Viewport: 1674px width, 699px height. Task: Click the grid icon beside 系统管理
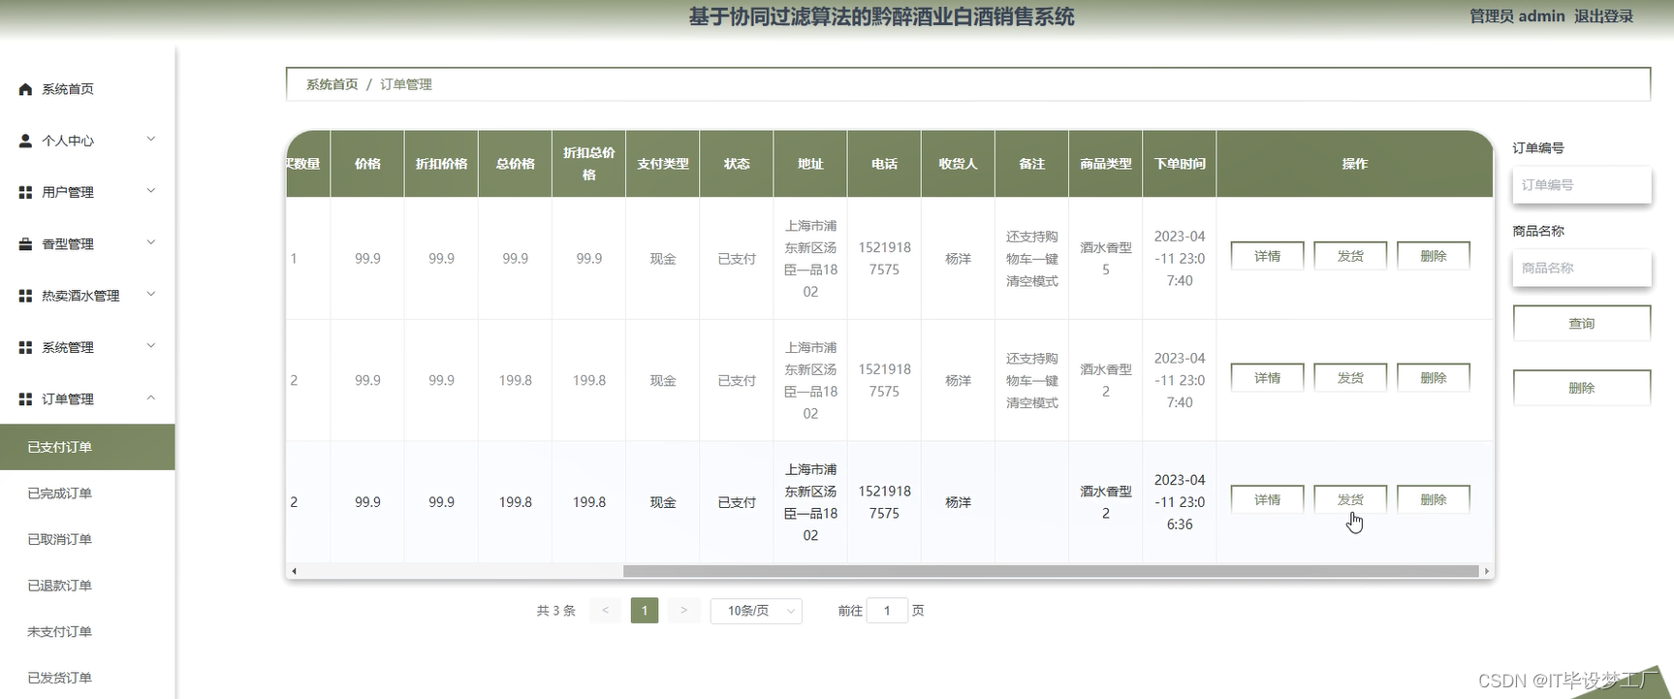pyautogui.click(x=25, y=347)
